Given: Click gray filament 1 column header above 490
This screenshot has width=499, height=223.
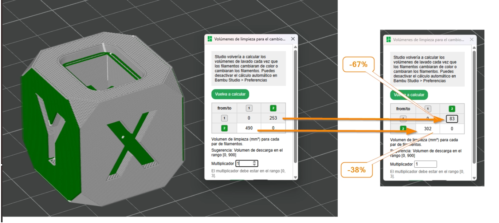Looking at the screenshot, I should point(249,108).
